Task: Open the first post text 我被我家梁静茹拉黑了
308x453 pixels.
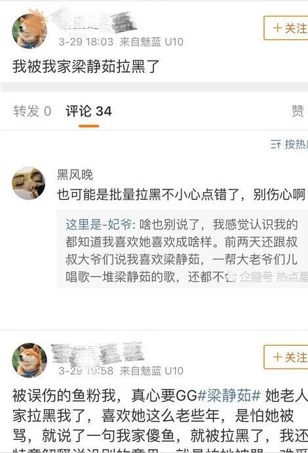Action: click(86, 66)
